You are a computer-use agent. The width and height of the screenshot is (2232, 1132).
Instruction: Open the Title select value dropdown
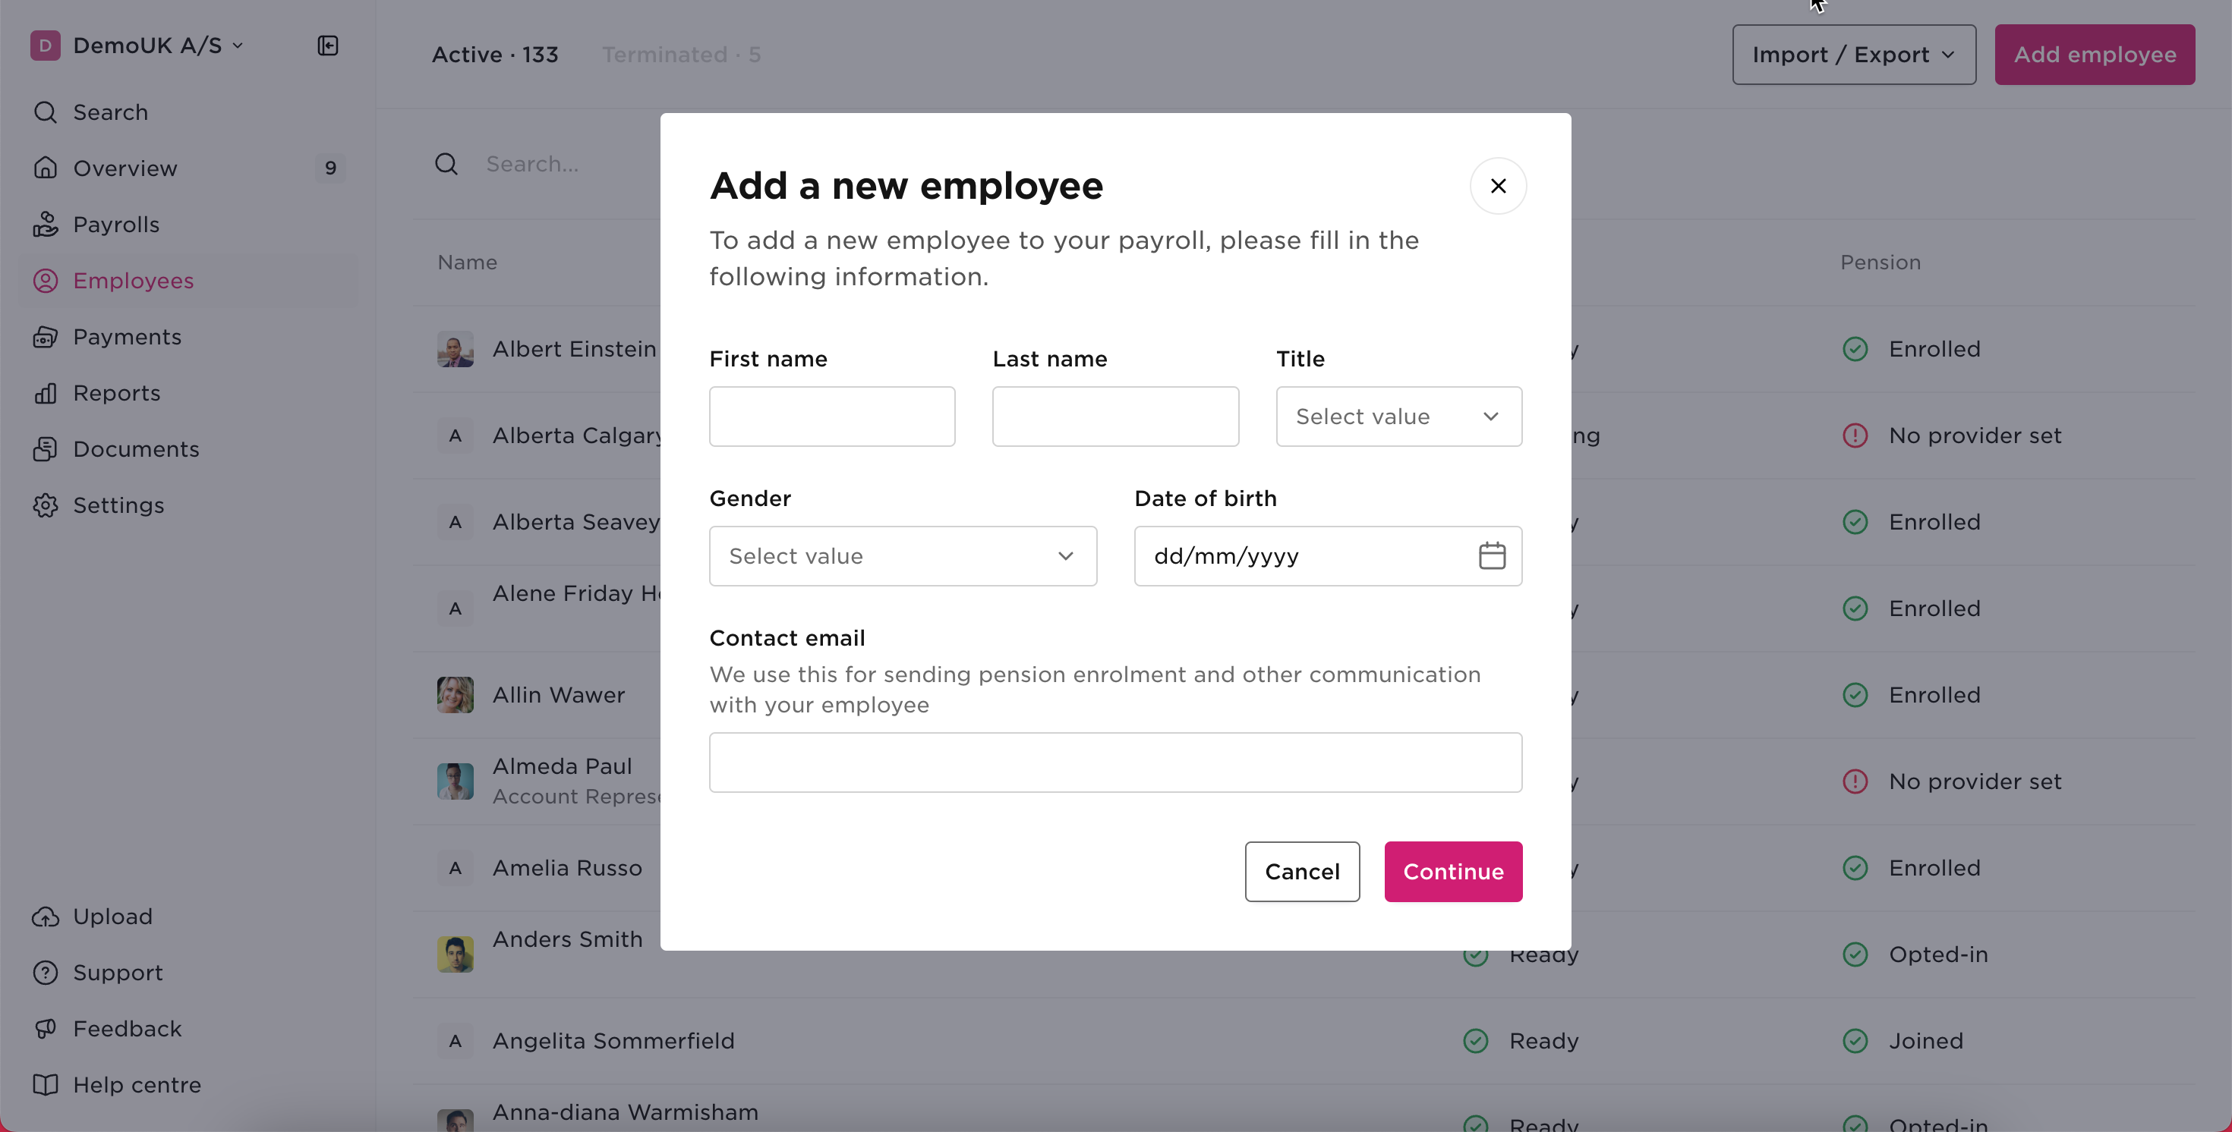pyautogui.click(x=1398, y=416)
